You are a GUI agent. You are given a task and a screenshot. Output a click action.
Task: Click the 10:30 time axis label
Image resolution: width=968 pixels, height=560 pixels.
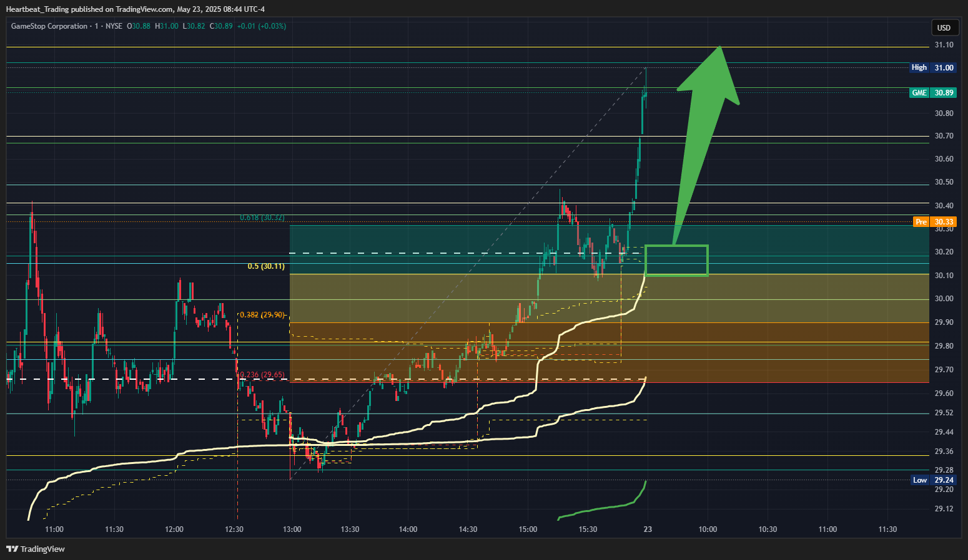point(768,529)
